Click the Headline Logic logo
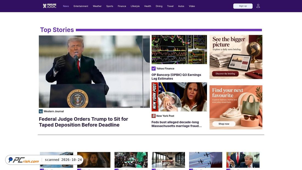Viewport: 302px width, 170px height. pos(50,6)
